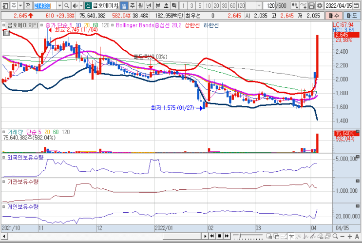Click the rewind playback button

pos(212,236)
